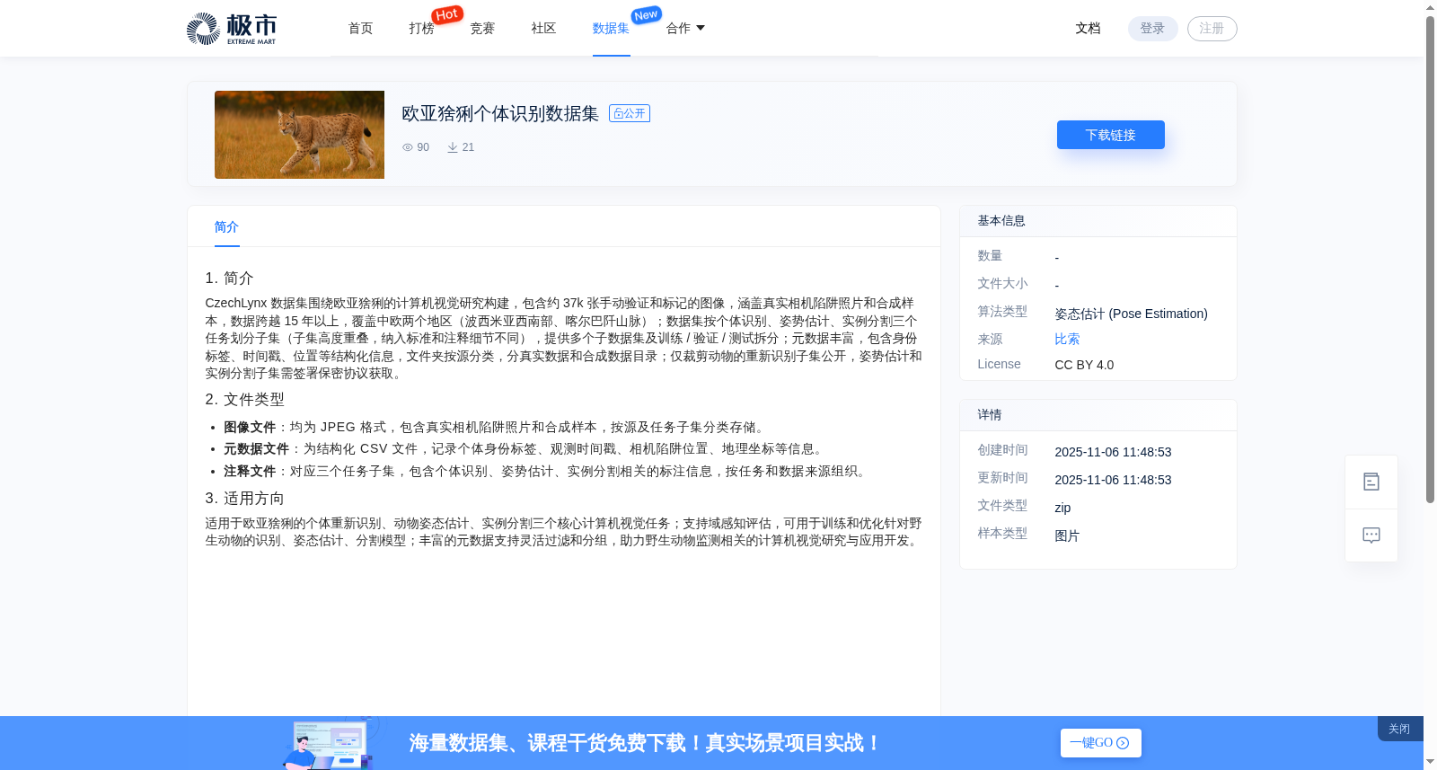Click the 公开 badge next to title
The width and height of the screenshot is (1437, 770).
point(630,113)
